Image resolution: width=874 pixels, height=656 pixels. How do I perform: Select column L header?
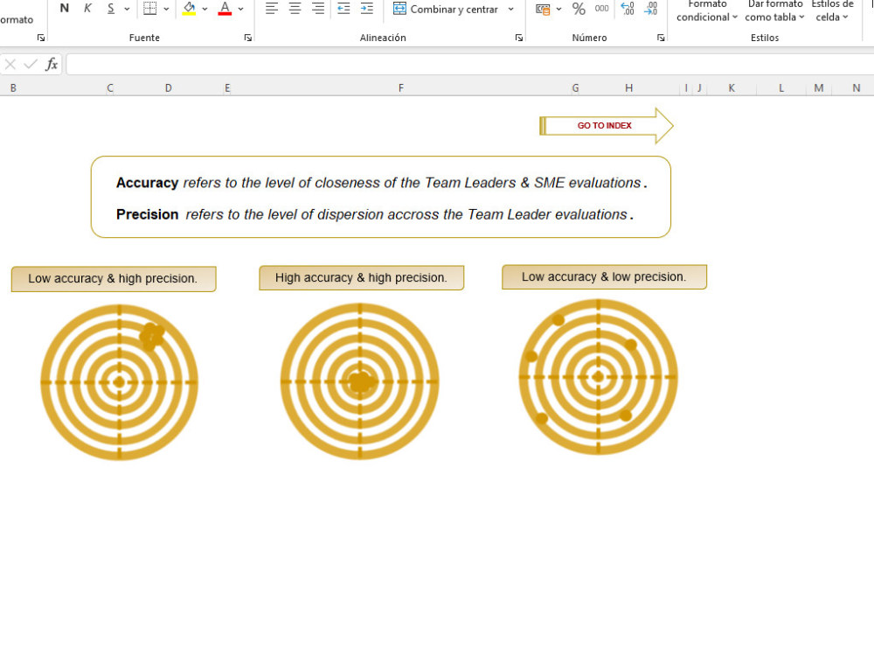click(780, 88)
